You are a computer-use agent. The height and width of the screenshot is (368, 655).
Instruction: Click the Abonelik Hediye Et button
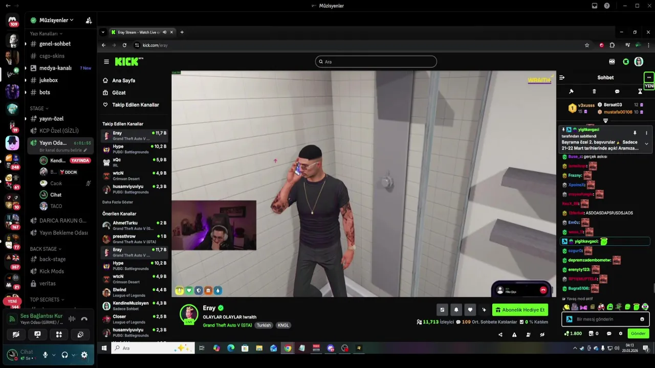pyautogui.click(x=520, y=310)
